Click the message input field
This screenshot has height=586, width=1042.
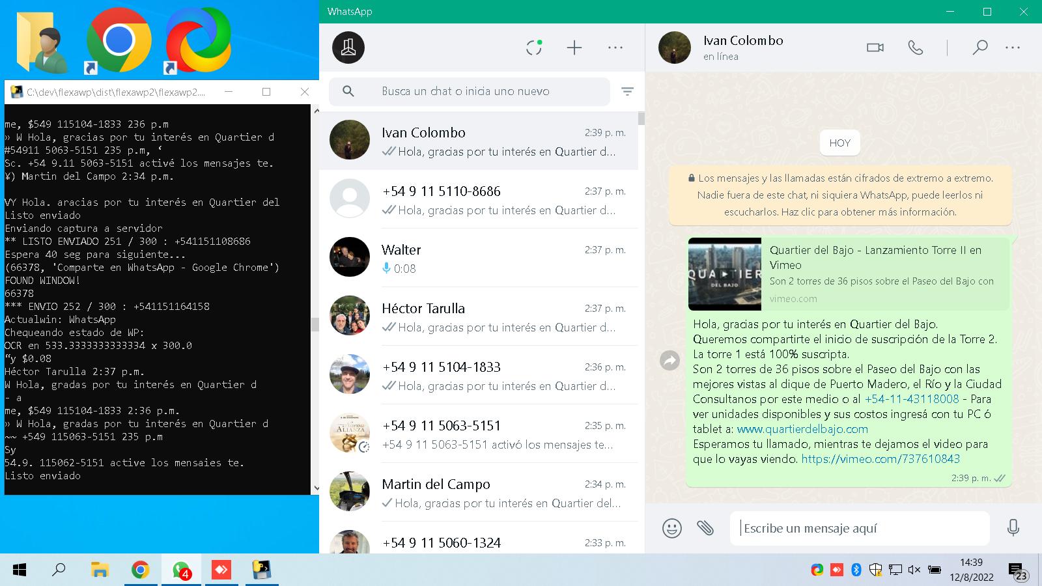pos(860,528)
